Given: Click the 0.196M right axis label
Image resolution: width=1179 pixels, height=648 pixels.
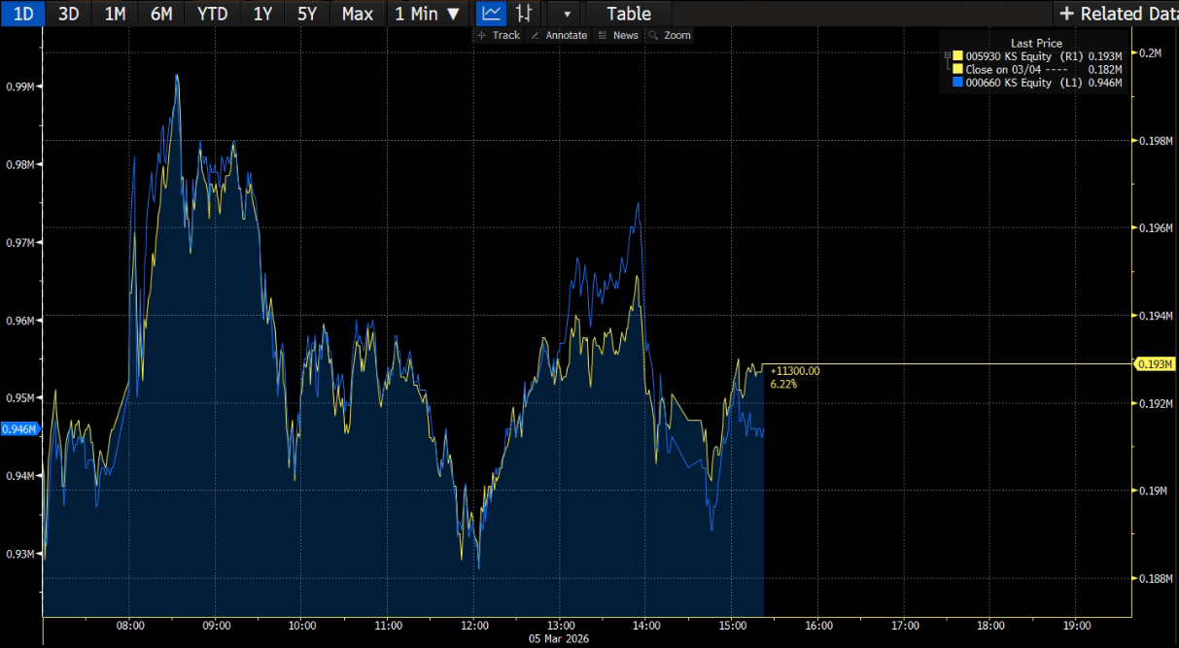Looking at the screenshot, I should [x=1154, y=228].
